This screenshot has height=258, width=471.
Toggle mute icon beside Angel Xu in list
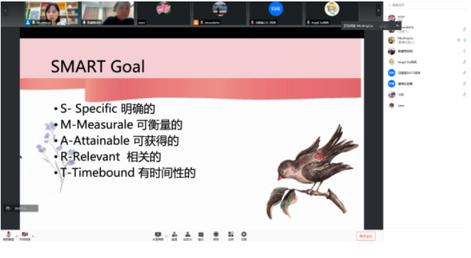464,62
